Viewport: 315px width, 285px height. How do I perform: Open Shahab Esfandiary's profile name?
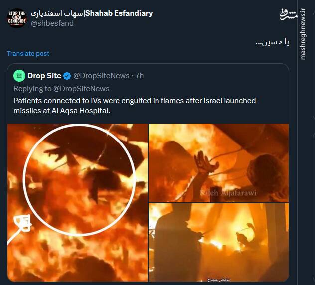click(92, 13)
